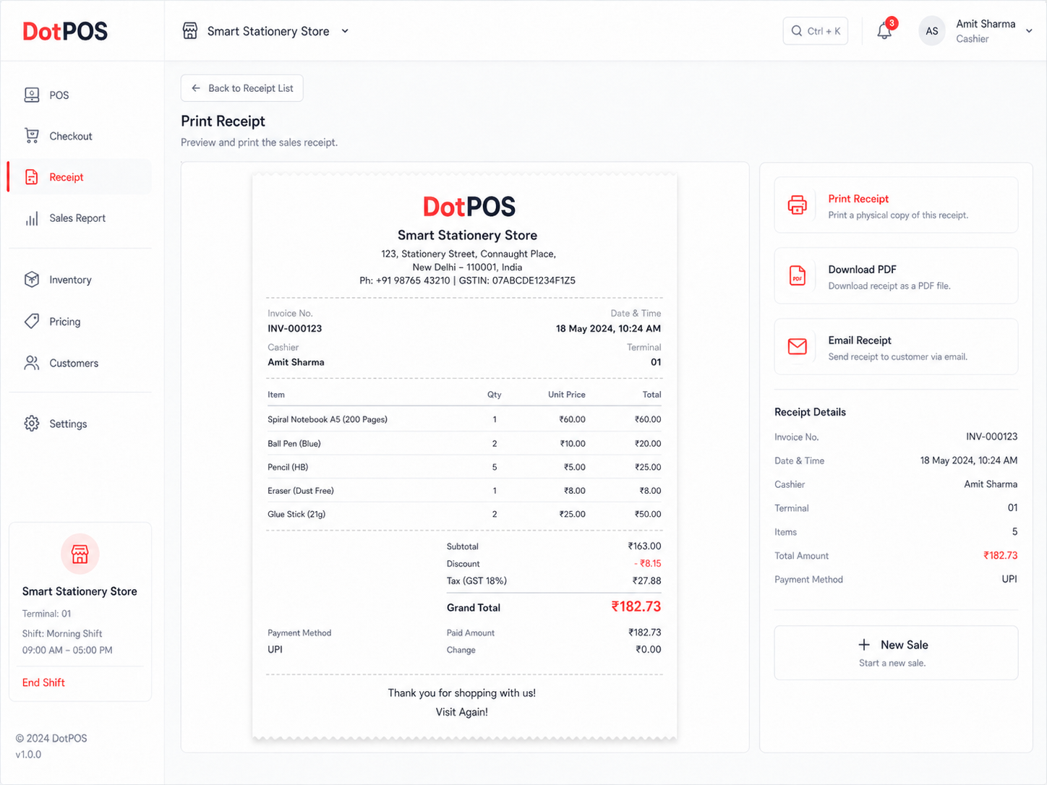
Task: Click the POS monitor icon in sidebar
Action: (x=32, y=95)
